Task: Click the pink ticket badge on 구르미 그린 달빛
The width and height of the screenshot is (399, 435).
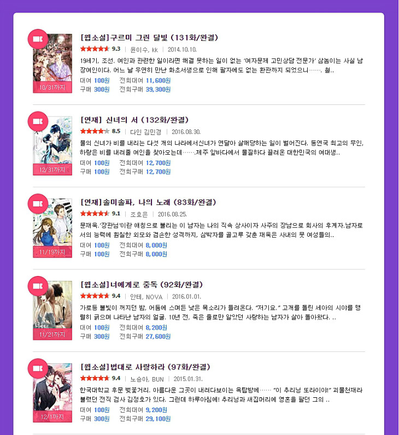Action: [38, 39]
